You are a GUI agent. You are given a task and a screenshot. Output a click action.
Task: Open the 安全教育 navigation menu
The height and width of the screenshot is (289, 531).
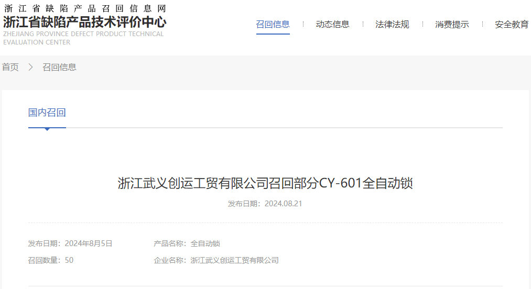coord(512,25)
